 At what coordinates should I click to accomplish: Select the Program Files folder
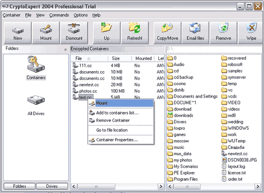[182, 179]
